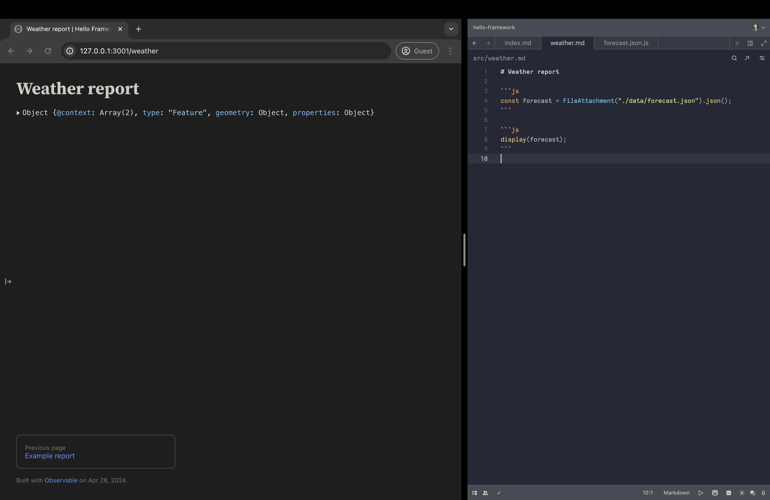Switch to the forecast.json.js tab
Image resolution: width=770 pixels, height=500 pixels.
tap(626, 43)
